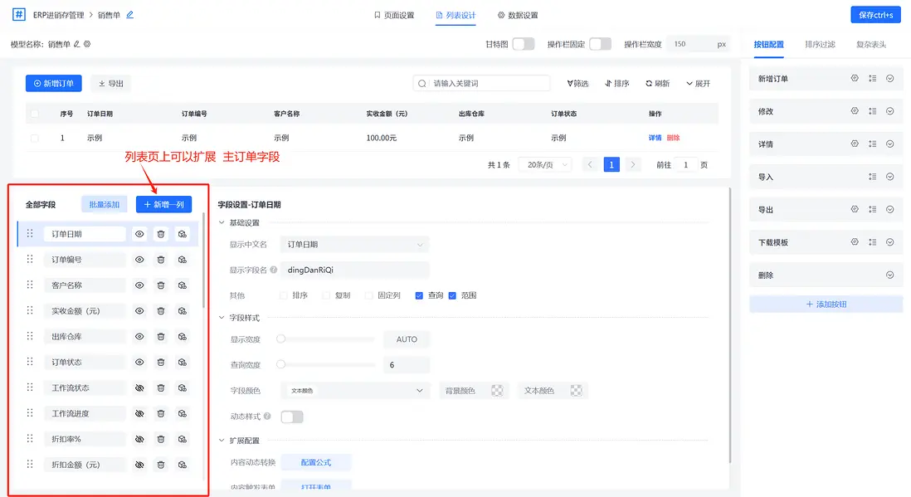The height and width of the screenshot is (497, 911).
Task: Open gear settings for 新增订单 button config
Action: [x=855, y=78]
